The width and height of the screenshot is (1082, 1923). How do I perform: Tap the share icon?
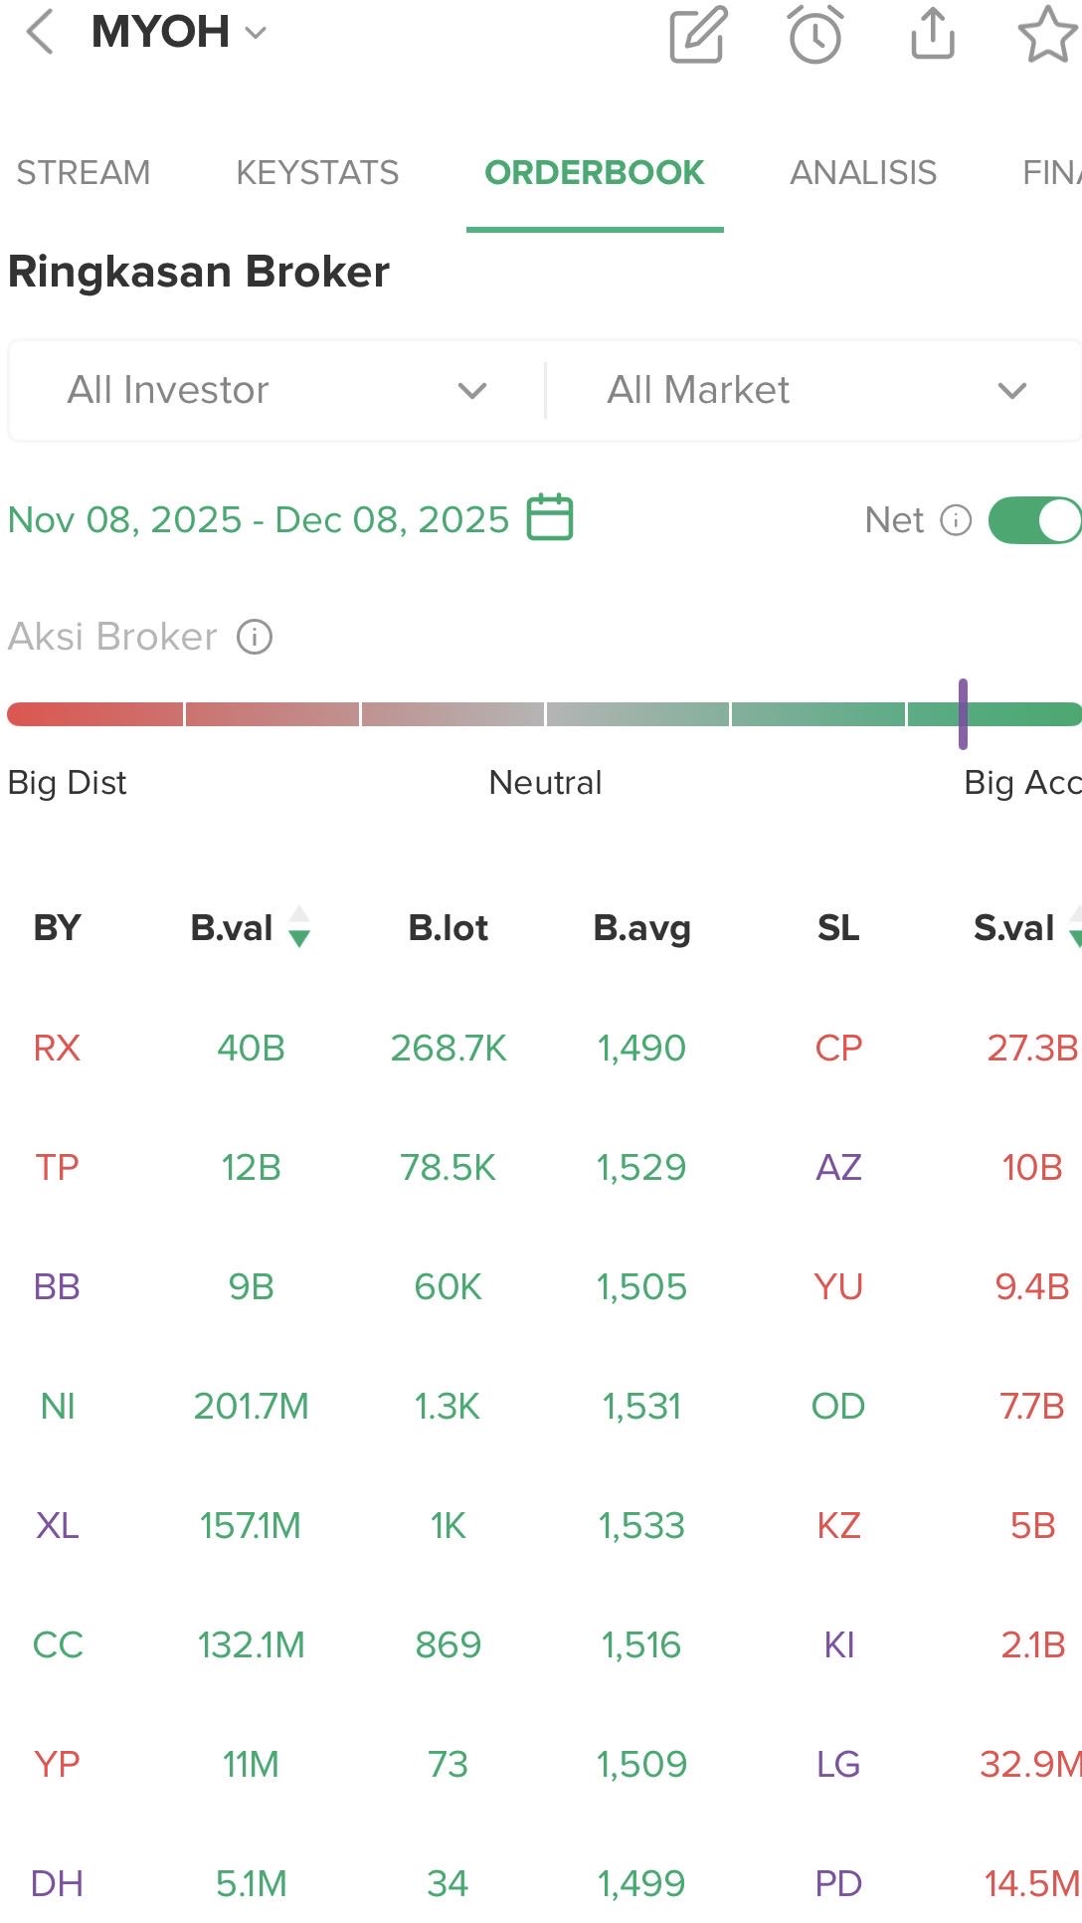(932, 35)
